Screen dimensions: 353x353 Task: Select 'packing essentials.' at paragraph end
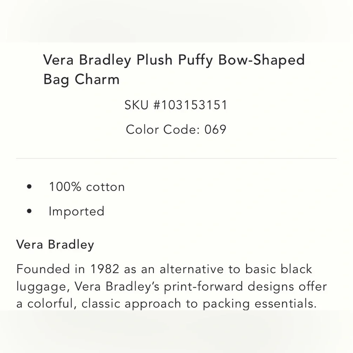tap(259, 304)
